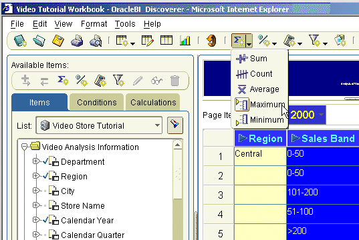Switch to the Items tab
The image size is (359, 240).
pyautogui.click(x=39, y=102)
